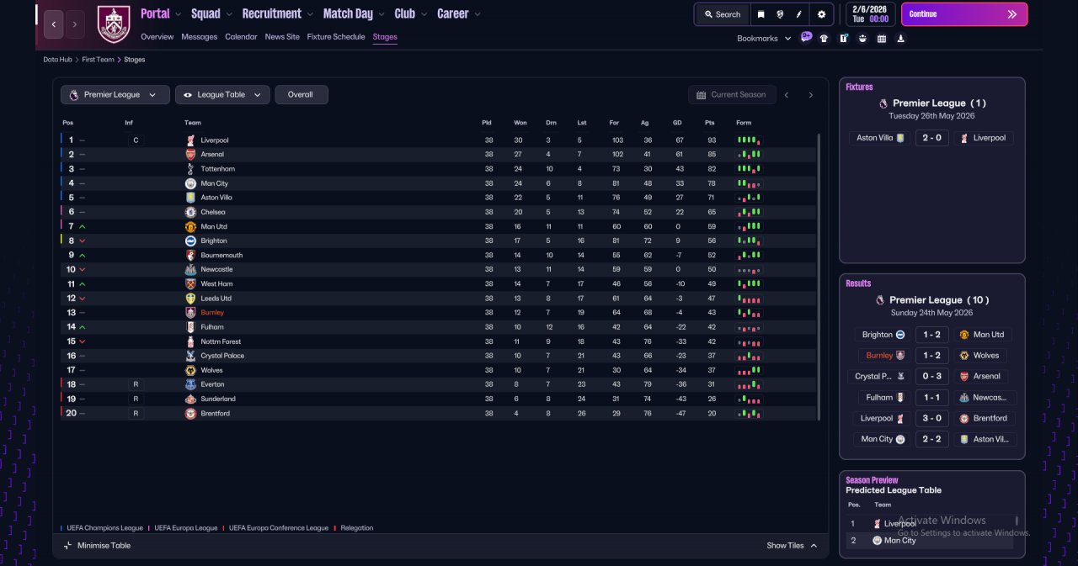
Task: Click Data Hub in breadcrumb
Action: pyautogui.click(x=58, y=60)
